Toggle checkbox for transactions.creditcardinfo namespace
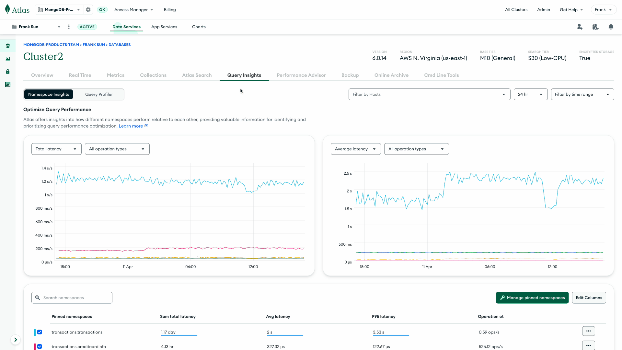 pyautogui.click(x=39, y=346)
